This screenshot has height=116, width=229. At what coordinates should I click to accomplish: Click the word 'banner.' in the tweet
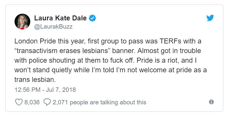point(124,51)
